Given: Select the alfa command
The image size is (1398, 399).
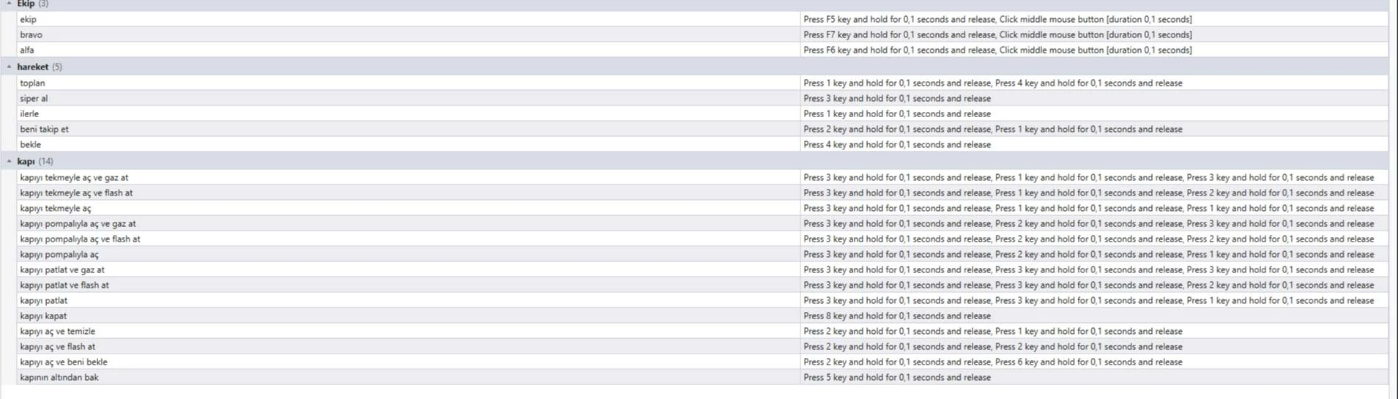Looking at the screenshot, I should [x=27, y=50].
